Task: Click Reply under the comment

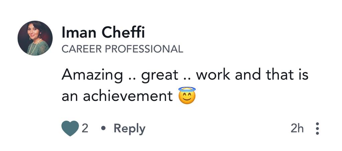Action: point(130,129)
